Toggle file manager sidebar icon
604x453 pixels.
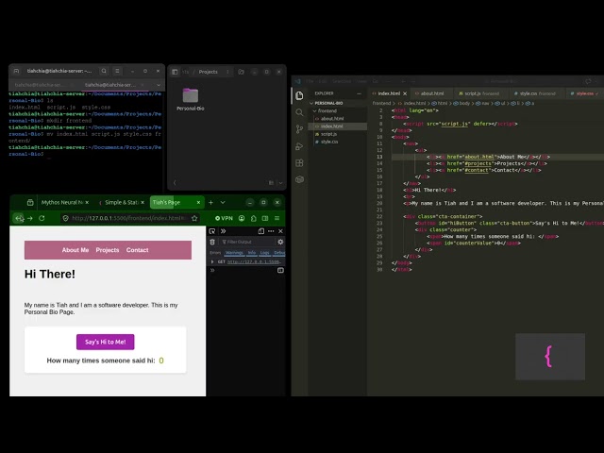tap(175, 72)
